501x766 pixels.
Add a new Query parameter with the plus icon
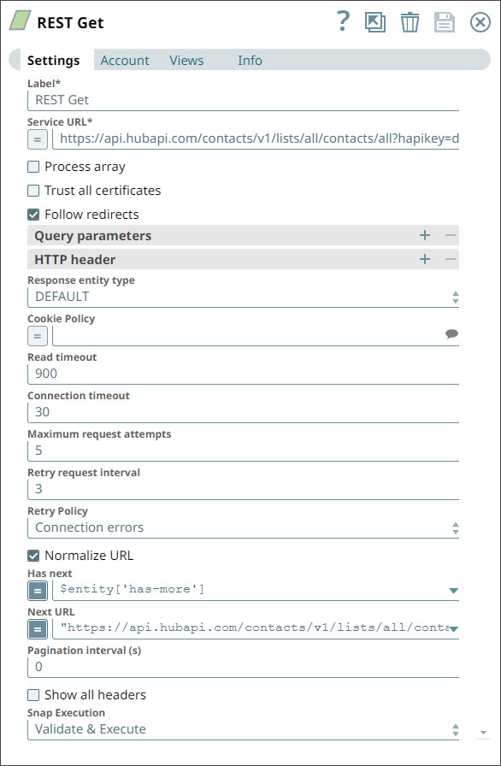(424, 235)
